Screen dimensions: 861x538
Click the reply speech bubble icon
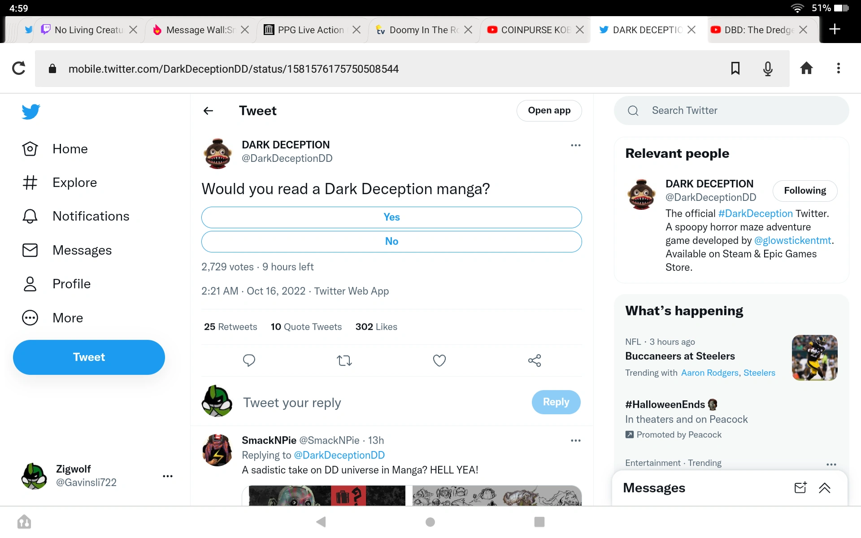(249, 360)
